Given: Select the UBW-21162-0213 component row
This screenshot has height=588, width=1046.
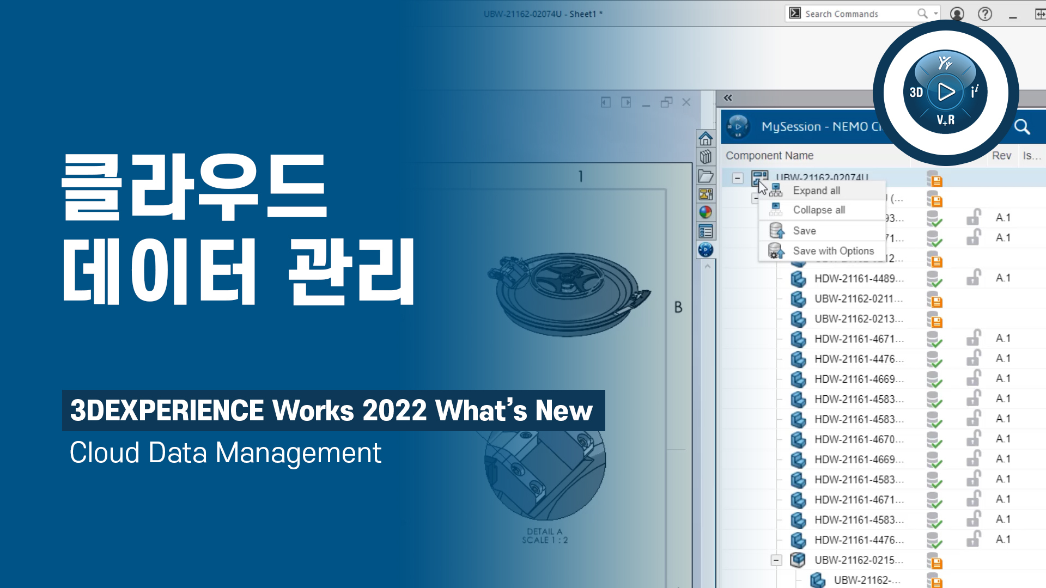Looking at the screenshot, I should (x=884, y=319).
